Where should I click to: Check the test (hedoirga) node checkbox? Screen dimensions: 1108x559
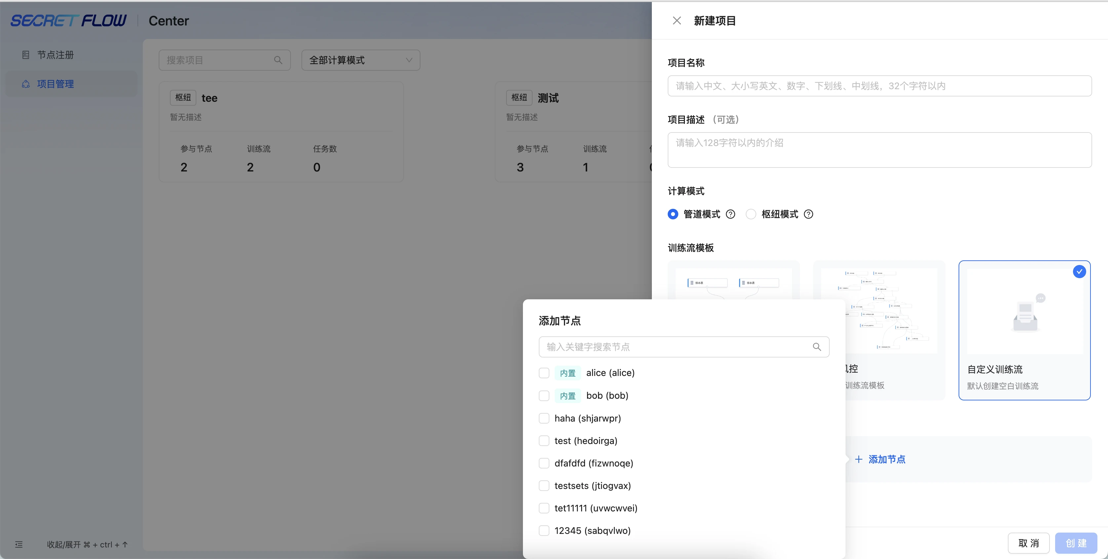point(544,441)
